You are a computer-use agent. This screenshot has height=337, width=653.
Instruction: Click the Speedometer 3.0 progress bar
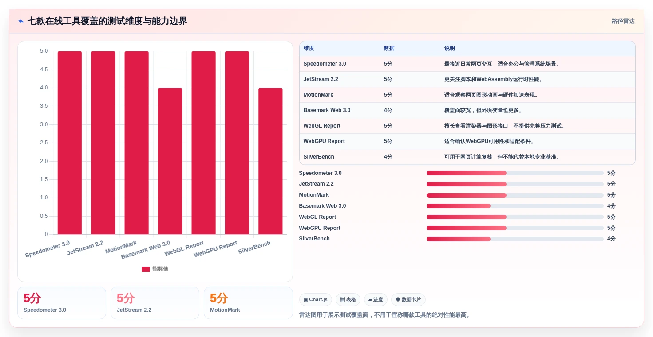(x=515, y=173)
